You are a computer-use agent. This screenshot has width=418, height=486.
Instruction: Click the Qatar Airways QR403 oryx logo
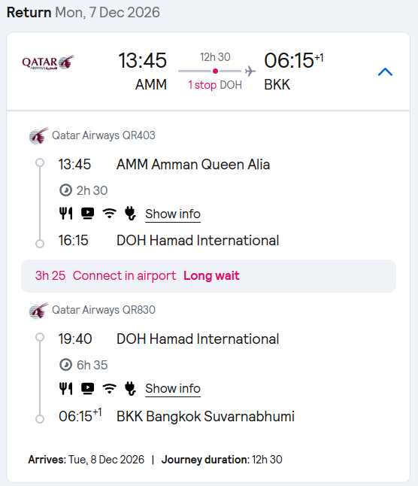38,135
